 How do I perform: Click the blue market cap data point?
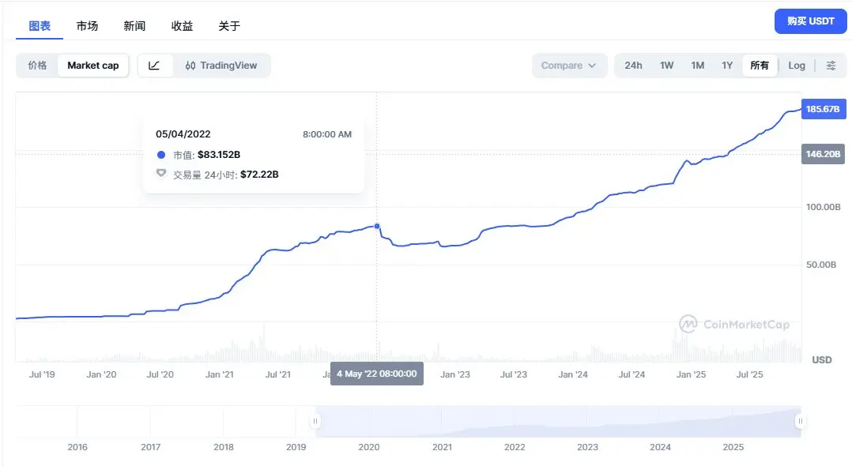coord(377,227)
